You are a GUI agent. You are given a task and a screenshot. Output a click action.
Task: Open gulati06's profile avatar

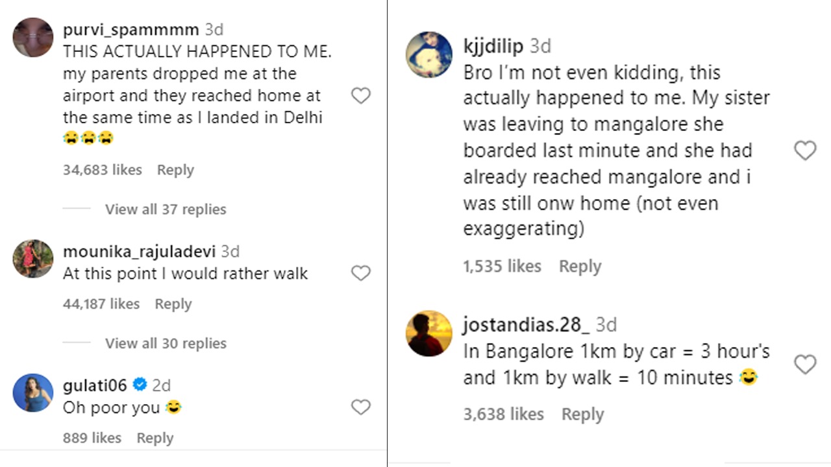pyautogui.click(x=33, y=392)
